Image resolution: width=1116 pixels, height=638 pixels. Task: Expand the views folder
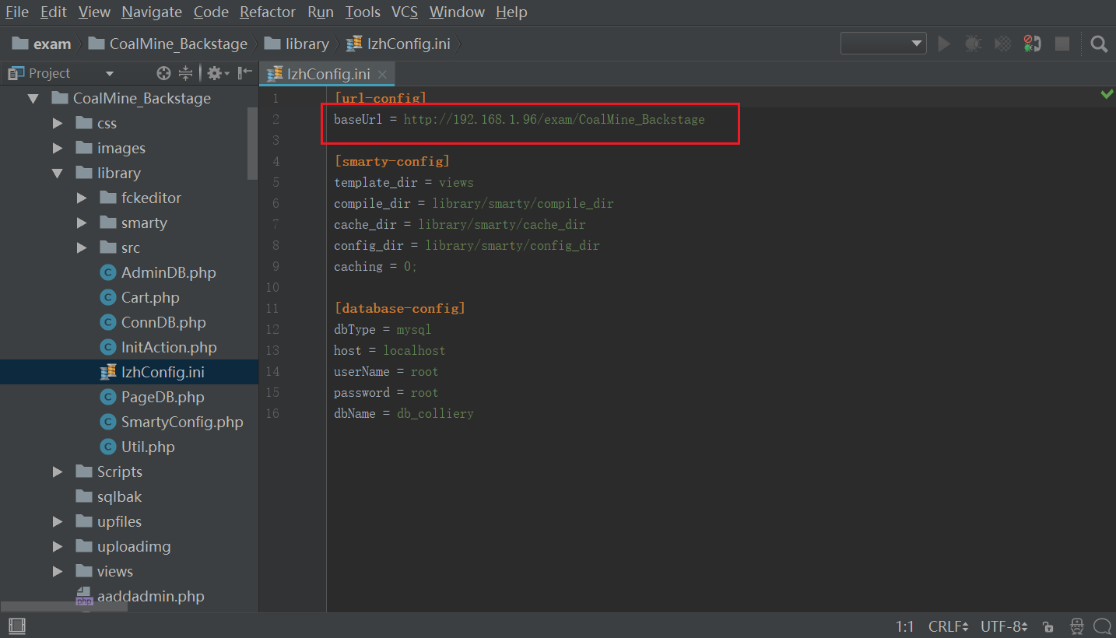[58, 572]
